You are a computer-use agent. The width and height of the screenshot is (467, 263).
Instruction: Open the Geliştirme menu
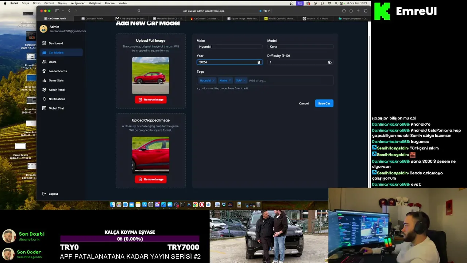pyautogui.click(x=95, y=3)
